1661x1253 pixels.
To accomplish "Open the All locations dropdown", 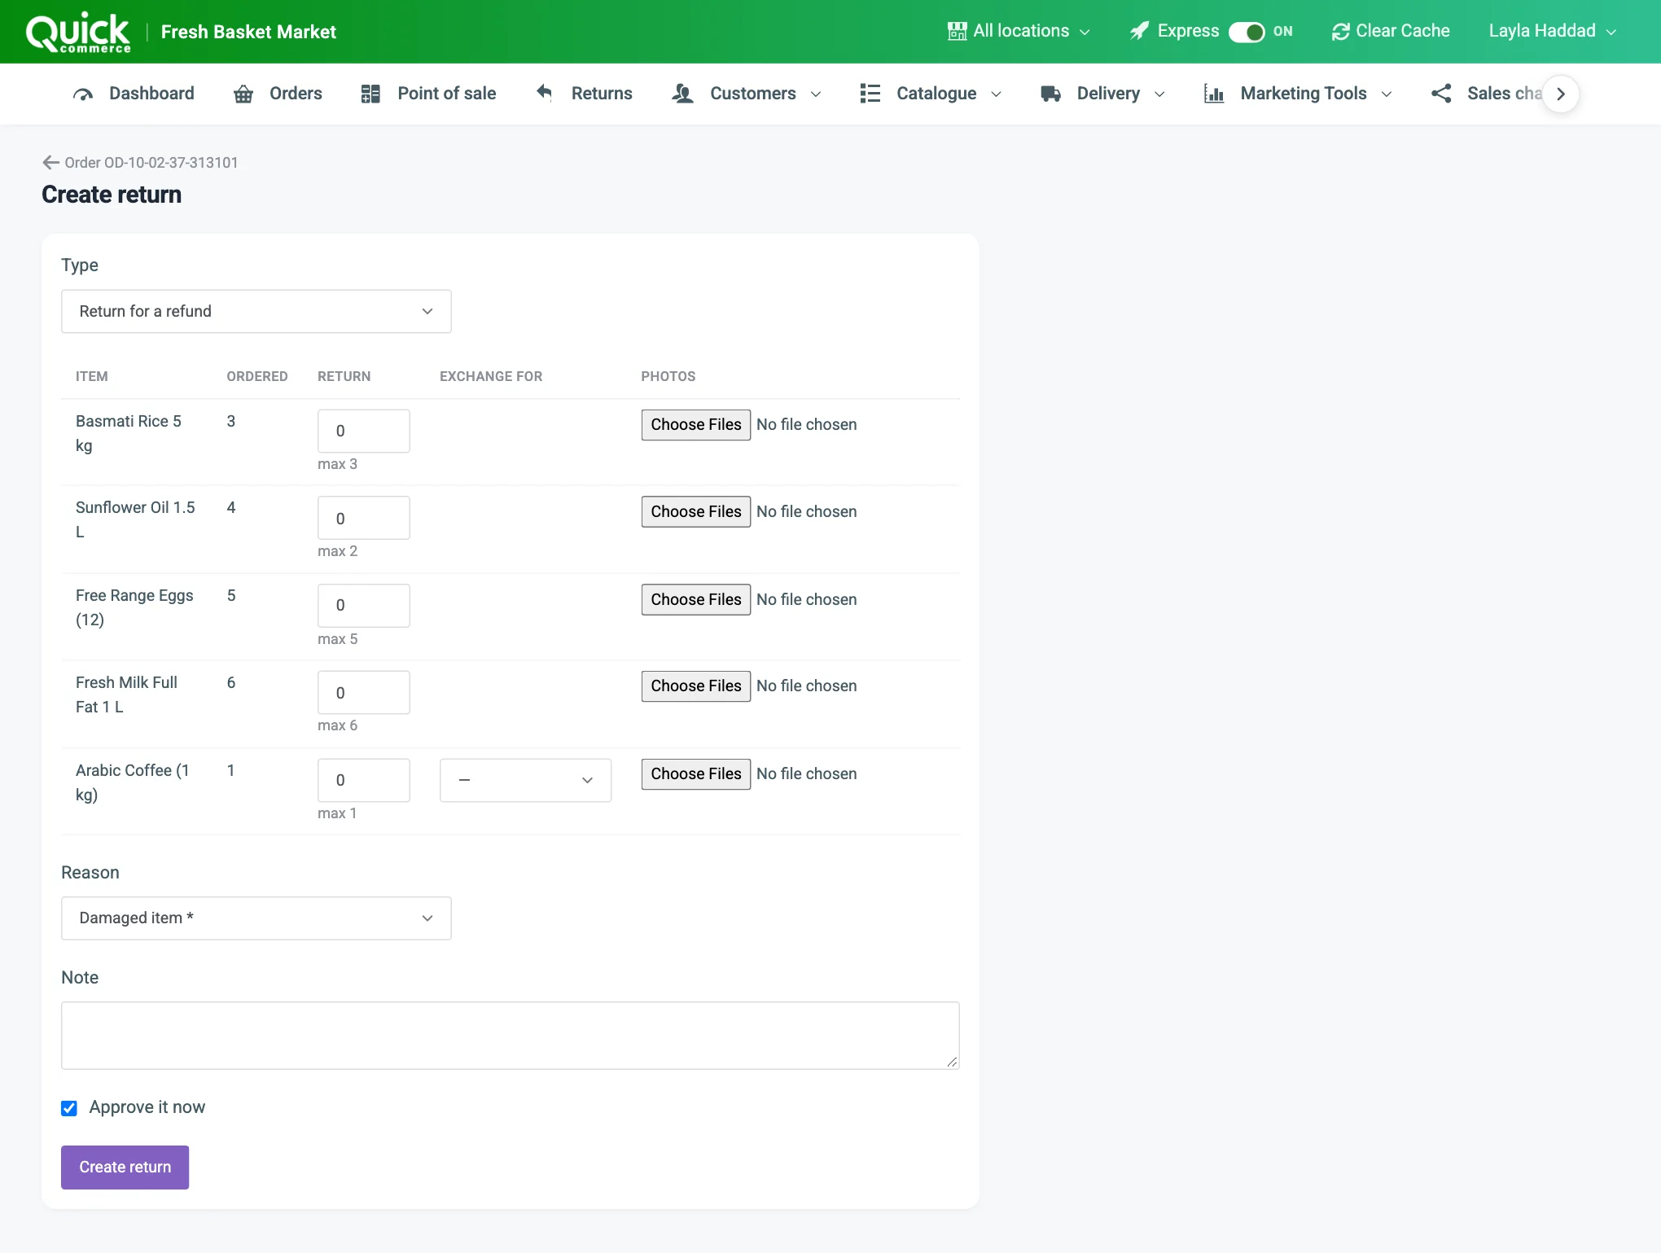I will [1019, 32].
